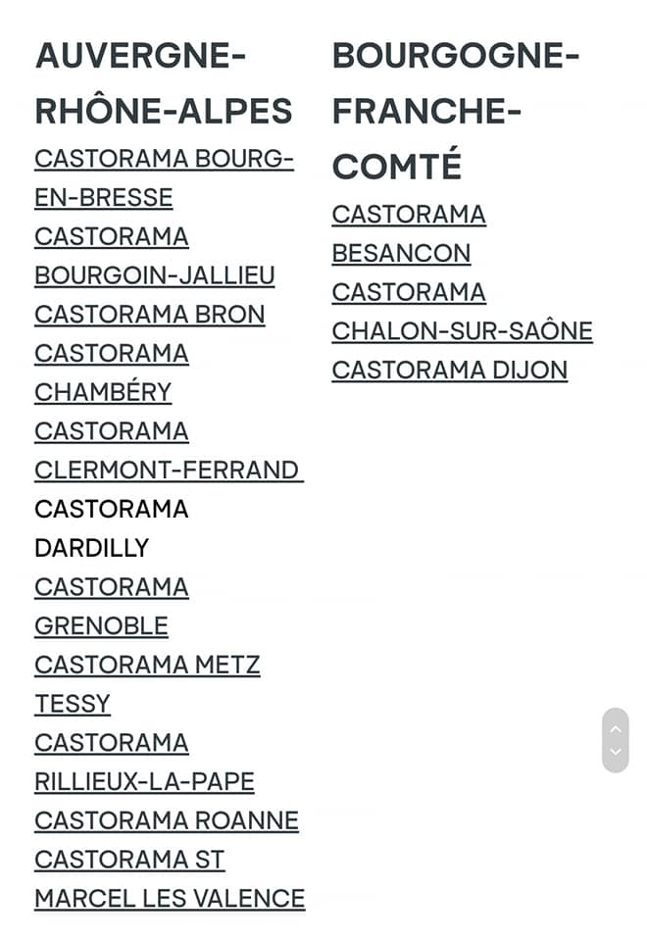Visit the Castorama Rillieux-la-Pape link
Image resolution: width=647 pixels, height=941 pixels.
click(145, 763)
